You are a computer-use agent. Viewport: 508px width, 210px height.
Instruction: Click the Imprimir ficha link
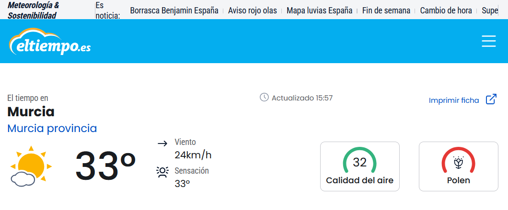coord(454,100)
